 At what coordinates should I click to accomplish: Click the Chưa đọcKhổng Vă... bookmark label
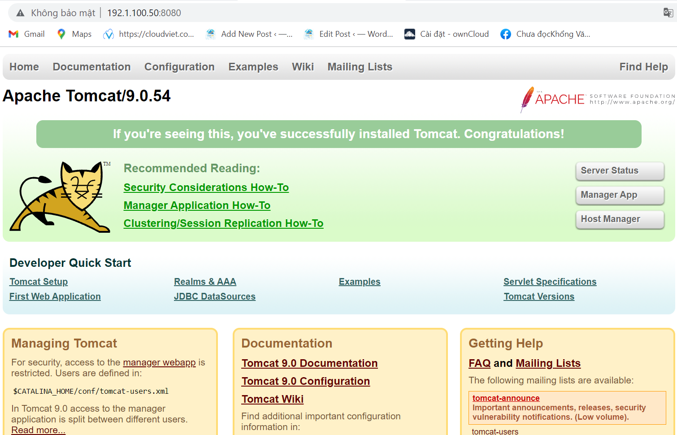pos(553,34)
